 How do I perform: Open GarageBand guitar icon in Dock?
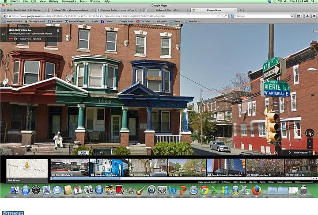click(x=141, y=190)
